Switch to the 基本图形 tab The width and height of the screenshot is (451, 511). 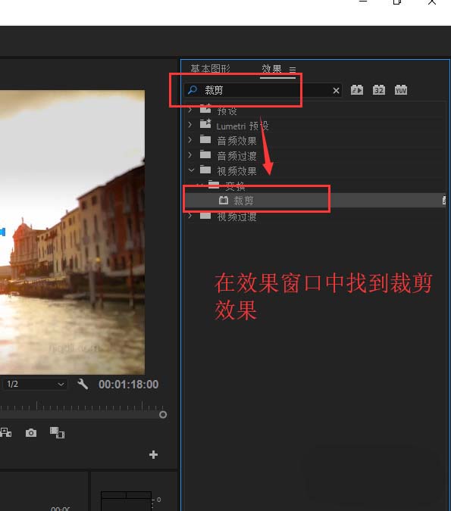(211, 69)
